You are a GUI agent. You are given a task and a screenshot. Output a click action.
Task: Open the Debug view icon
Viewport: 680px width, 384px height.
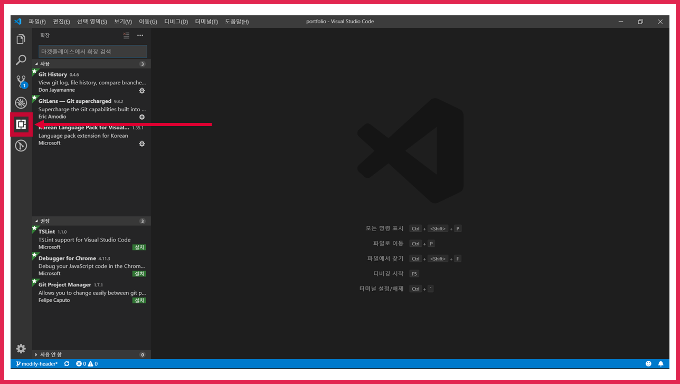click(x=21, y=103)
